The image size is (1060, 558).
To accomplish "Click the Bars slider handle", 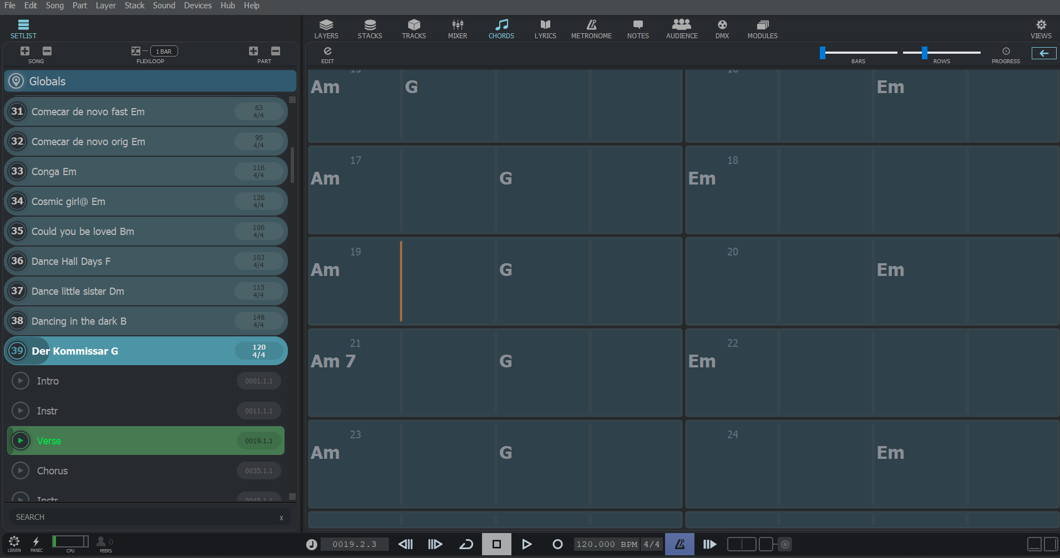I will tap(823, 53).
